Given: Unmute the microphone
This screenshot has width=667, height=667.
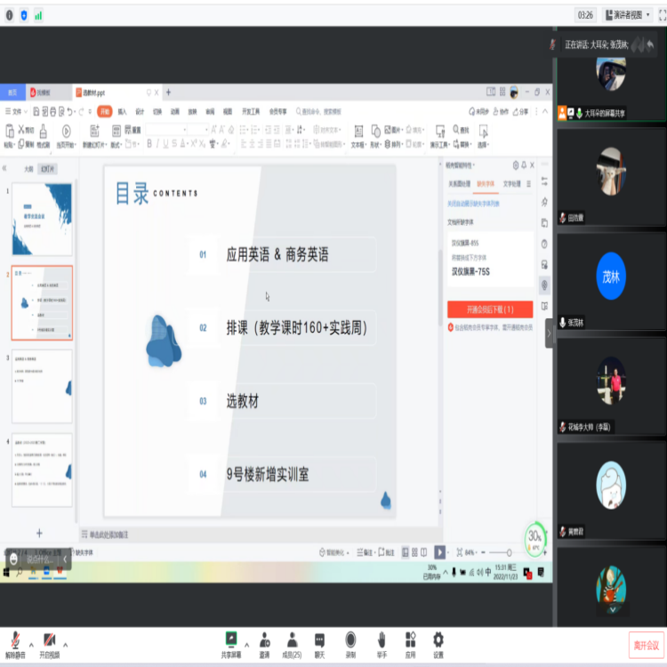Looking at the screenshot, I should click(x=15, y=641).
